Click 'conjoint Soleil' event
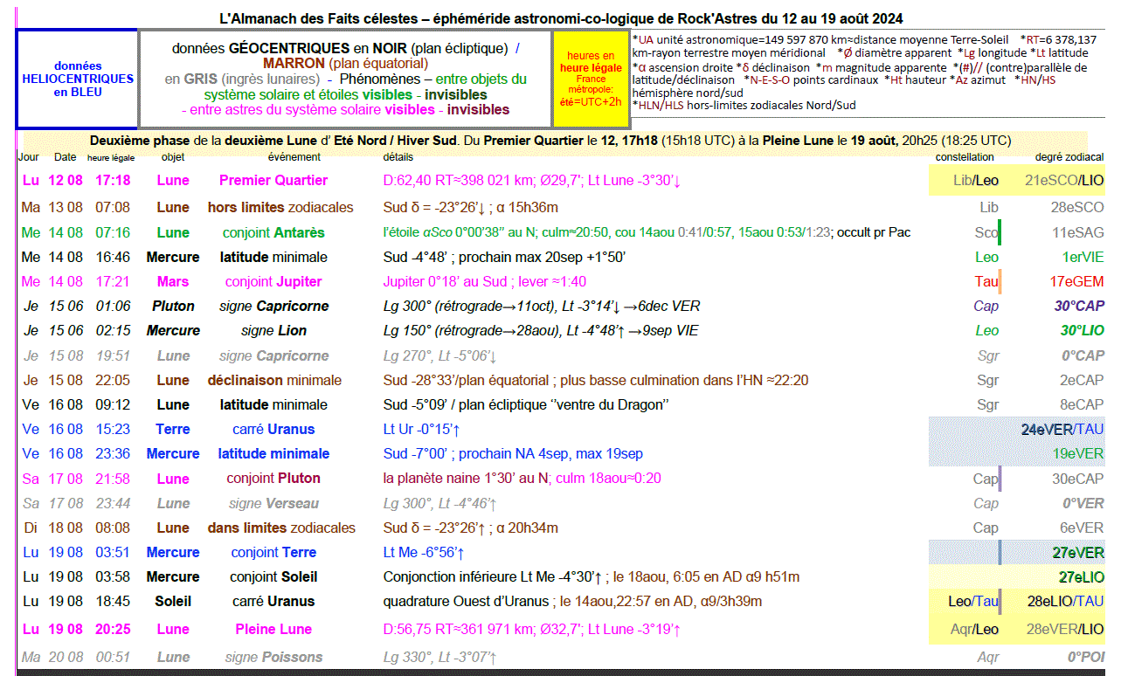 273,576
